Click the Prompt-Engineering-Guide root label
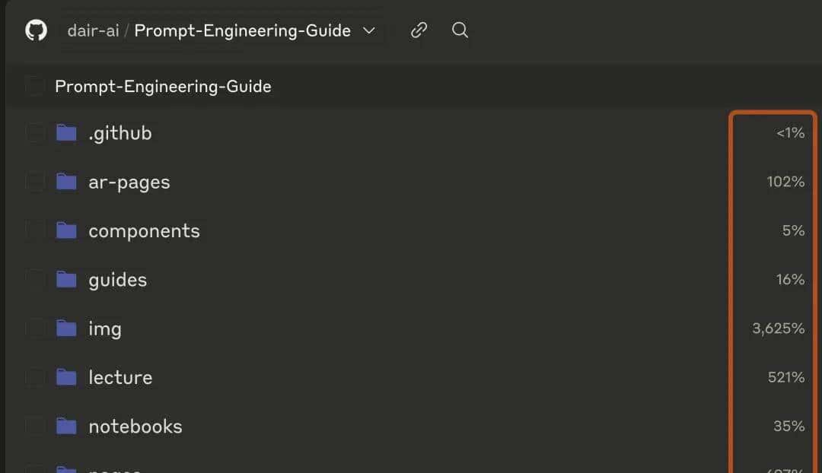Viewport: 822px width, 473px height. tap(163, 86)
